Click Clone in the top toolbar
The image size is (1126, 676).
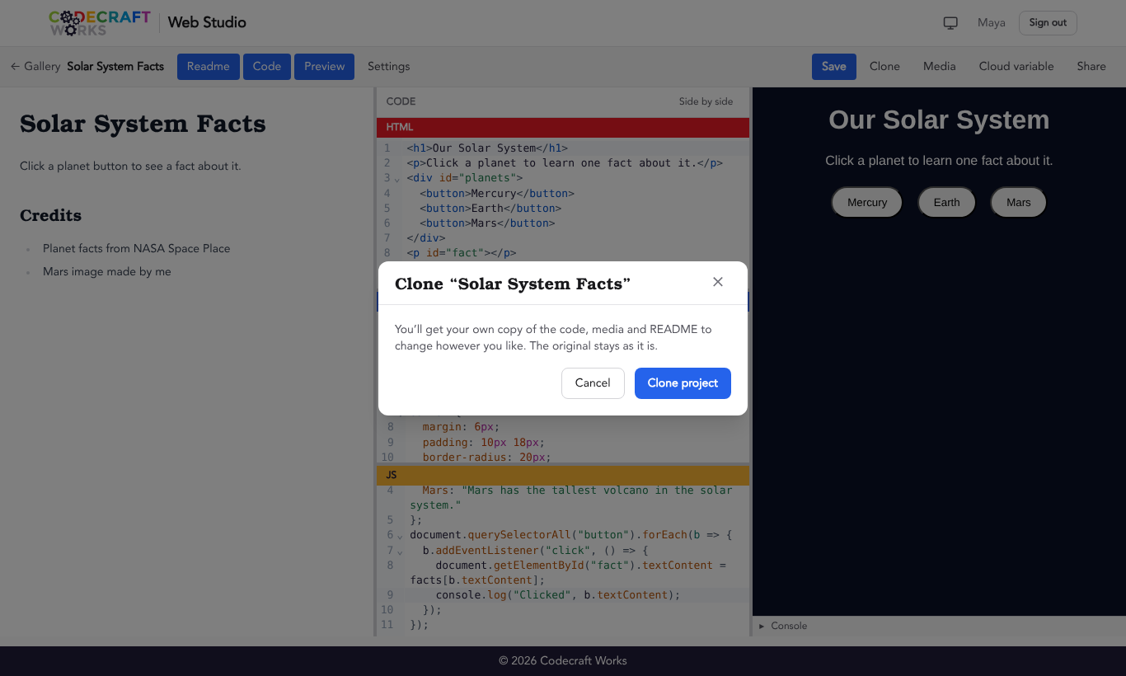(884, 67)
